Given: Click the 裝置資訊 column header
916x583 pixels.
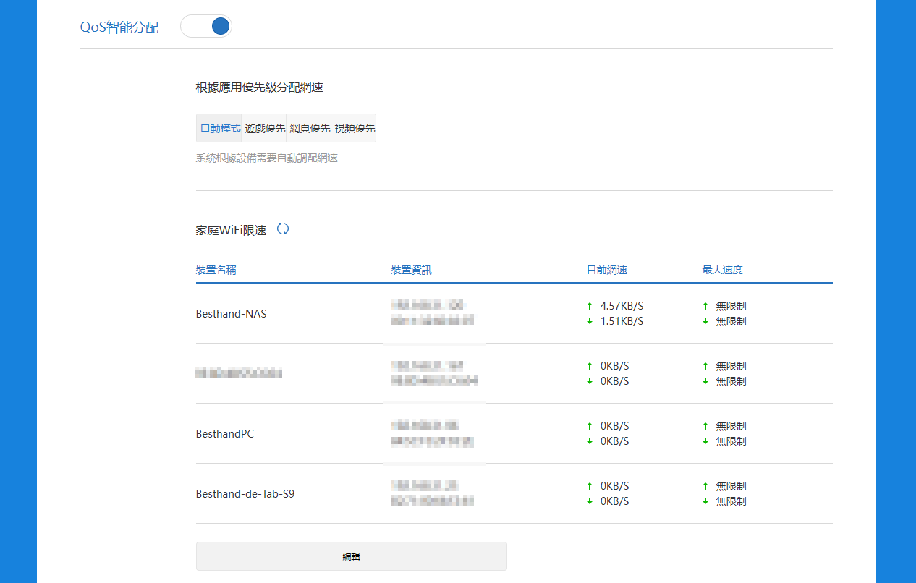Looking at the screenshot, I should coord(411,270).
